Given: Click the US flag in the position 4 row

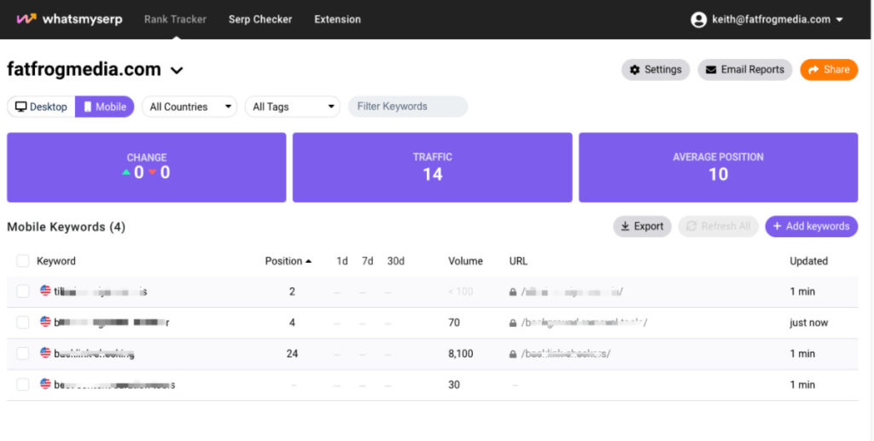Looking at the screenshot, I should click(x=46, y=322).
